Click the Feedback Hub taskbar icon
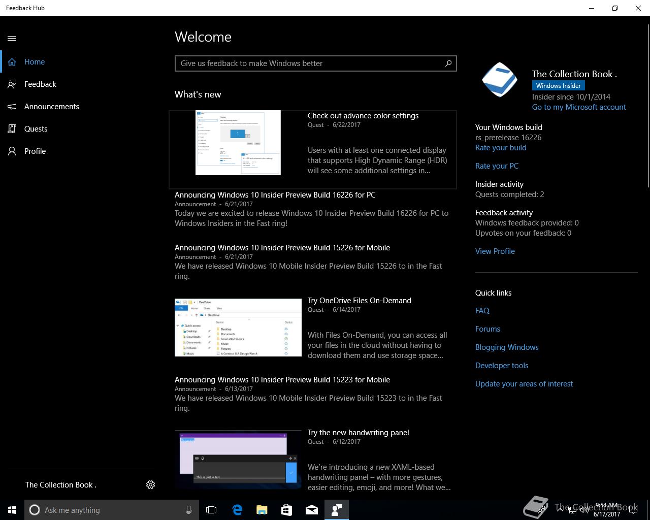Screen dimensions: 650x520 (x=337, y=510)
